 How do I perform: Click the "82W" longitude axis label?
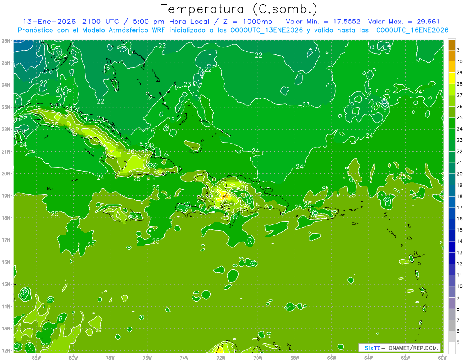click(x=36, y=357)
